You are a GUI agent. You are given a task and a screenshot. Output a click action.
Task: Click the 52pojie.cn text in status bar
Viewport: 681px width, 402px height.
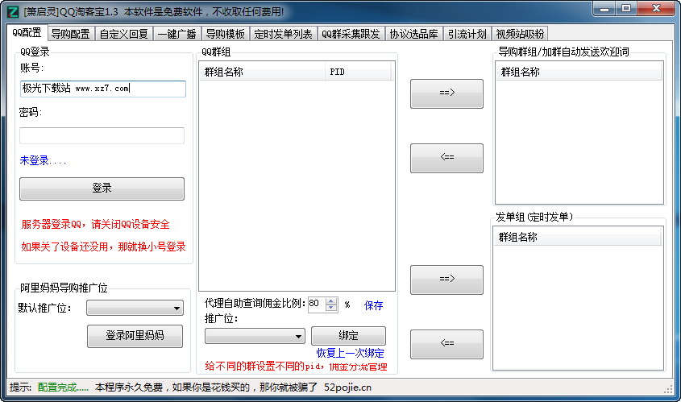(x=348, y=387)
